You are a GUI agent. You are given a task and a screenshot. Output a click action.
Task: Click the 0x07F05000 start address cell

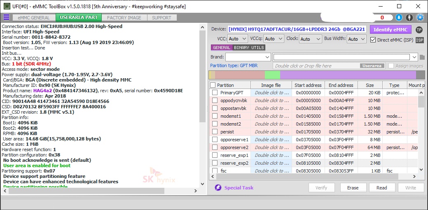pyautogui.click(x=308, y=156)
